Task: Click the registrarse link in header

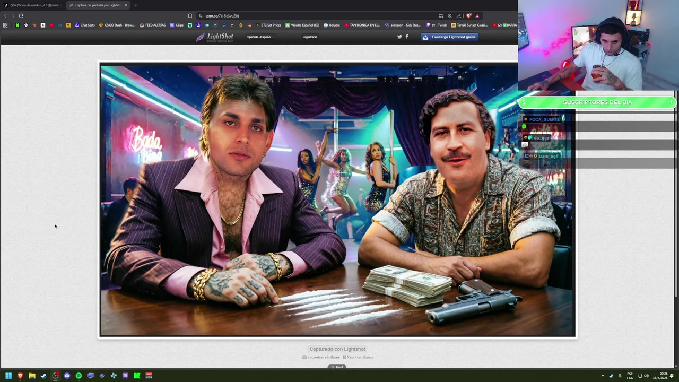Action: [310, 37]
